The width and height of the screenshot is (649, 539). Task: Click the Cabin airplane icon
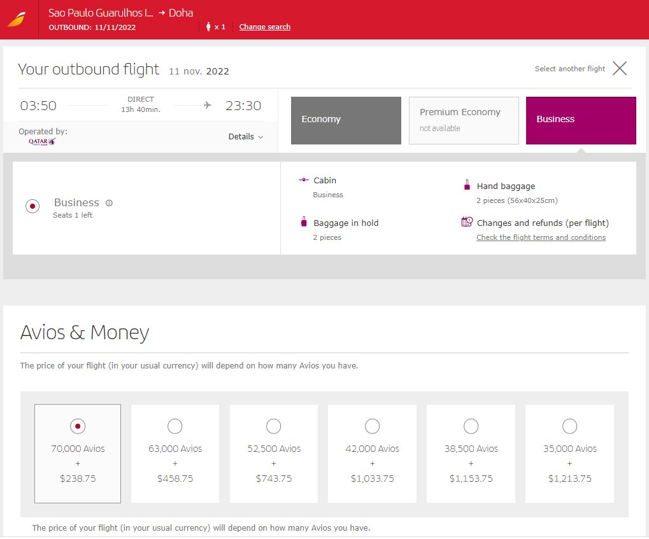[x=304, y=179]
